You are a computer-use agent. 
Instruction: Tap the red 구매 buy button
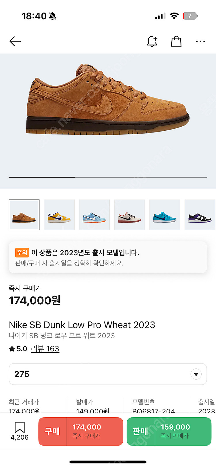click(81, 431)
